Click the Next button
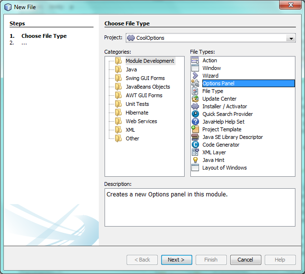The width and height of the screenshot is (305, 274). coord(176,260)
